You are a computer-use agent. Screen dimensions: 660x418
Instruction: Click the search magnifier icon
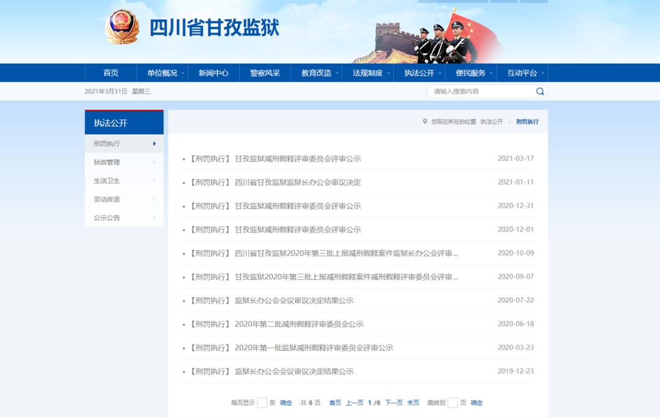(x=540, y=91)
